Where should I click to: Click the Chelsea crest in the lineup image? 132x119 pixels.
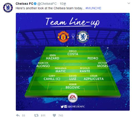coord(83,37)
